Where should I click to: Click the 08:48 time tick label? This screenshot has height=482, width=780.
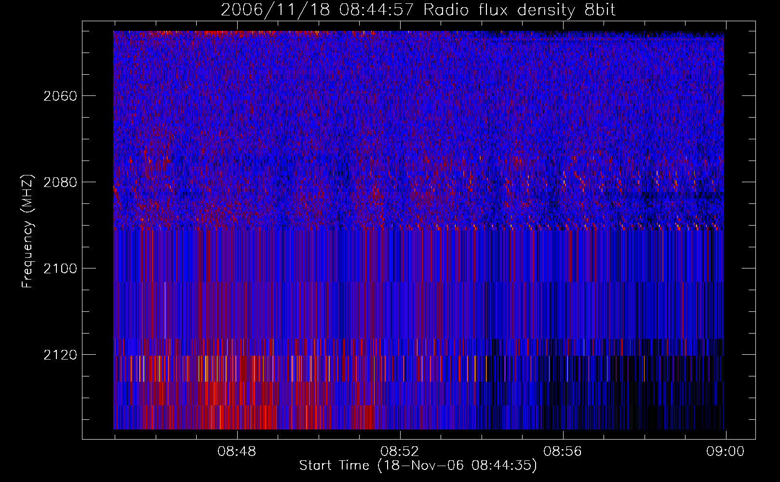tap(237, 452)
